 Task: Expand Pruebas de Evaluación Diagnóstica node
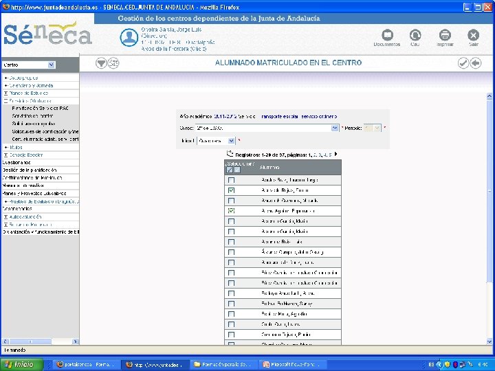(5, 201)
